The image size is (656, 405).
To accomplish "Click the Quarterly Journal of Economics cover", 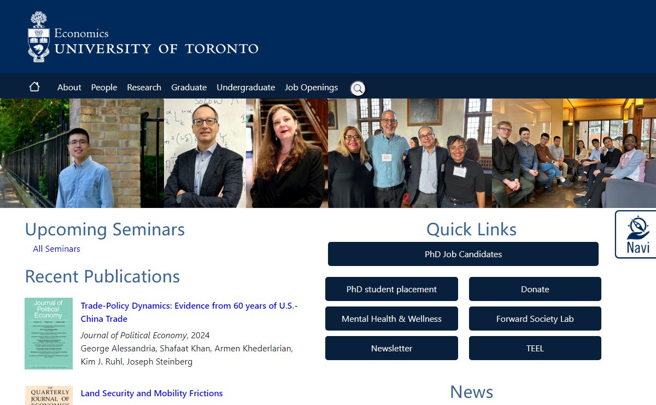I will pyautogui.click(x=49, y=395).
